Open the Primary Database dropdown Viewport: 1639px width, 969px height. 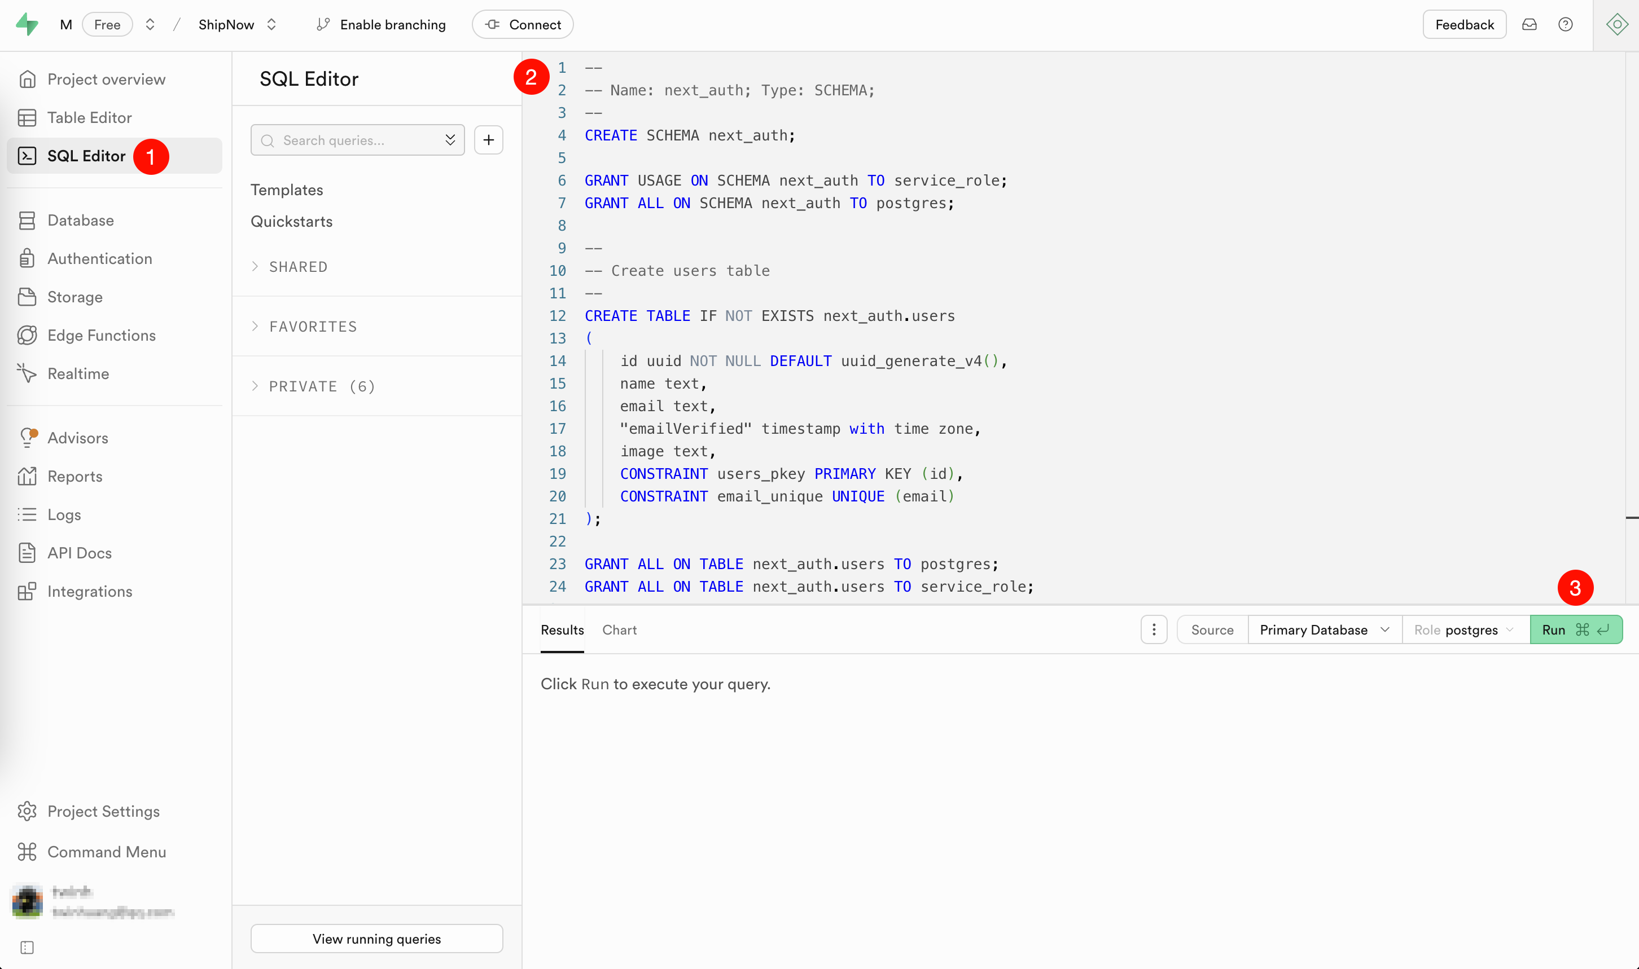pyautogui.click(x=1324, y=629)
